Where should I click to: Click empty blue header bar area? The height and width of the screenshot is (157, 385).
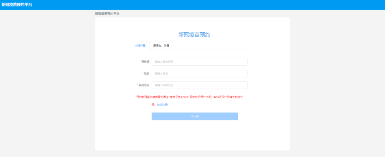pyautogui.click(x=214, y=5)
